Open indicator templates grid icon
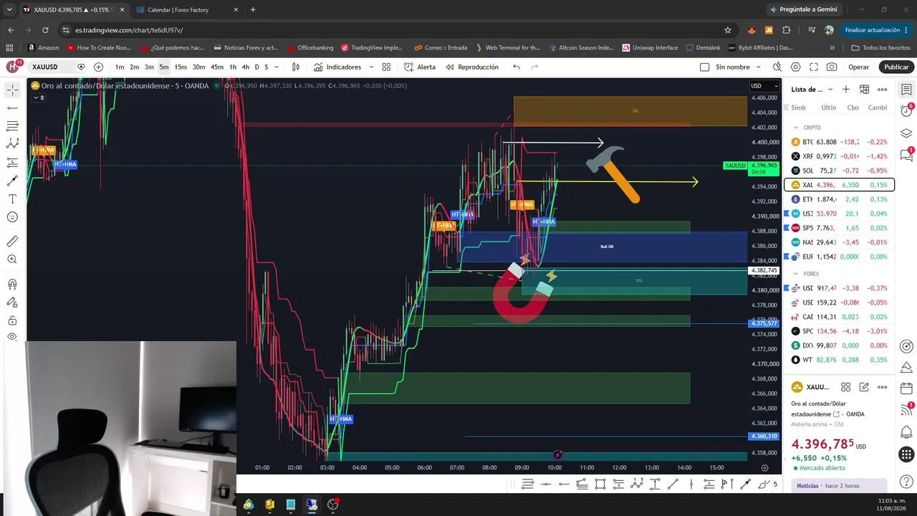The width and height of the screenshot is (917, 516). (386, 67)
